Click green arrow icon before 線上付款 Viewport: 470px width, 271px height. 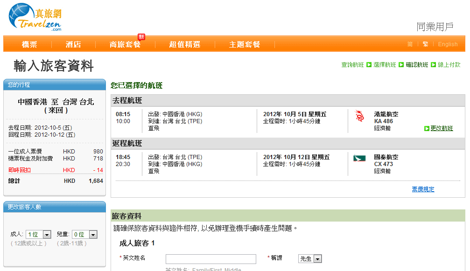pos(433,65)
